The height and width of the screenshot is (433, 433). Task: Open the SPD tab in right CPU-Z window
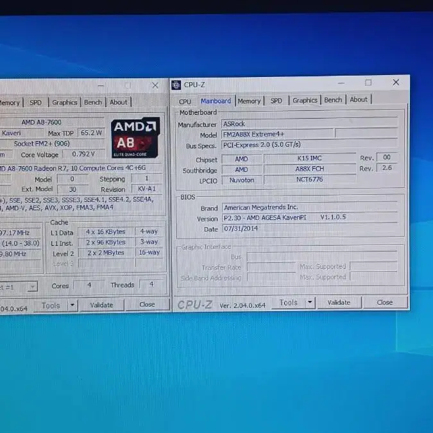[x=276, y=101]
